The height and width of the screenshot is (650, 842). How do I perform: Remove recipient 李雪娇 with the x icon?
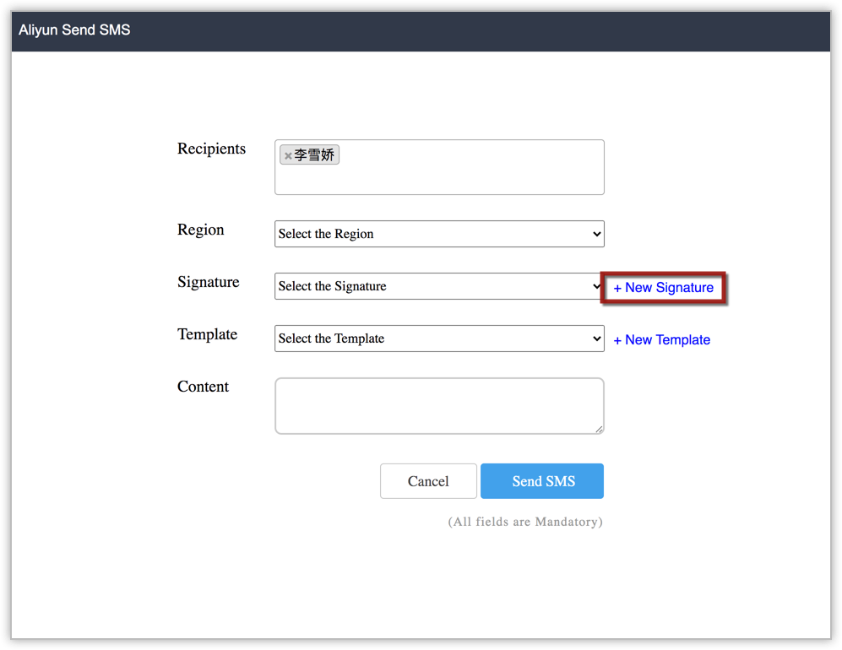tap(288, 155)
